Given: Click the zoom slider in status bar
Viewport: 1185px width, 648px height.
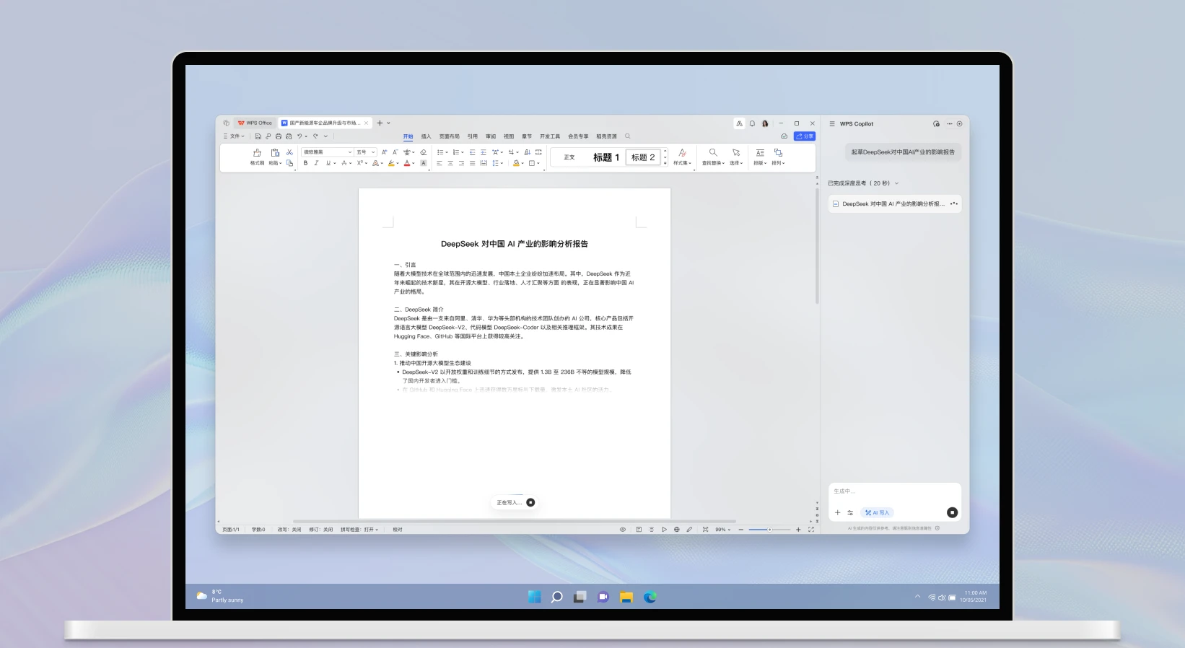Looking at the screenshot, I should click(x=769, y=530).
